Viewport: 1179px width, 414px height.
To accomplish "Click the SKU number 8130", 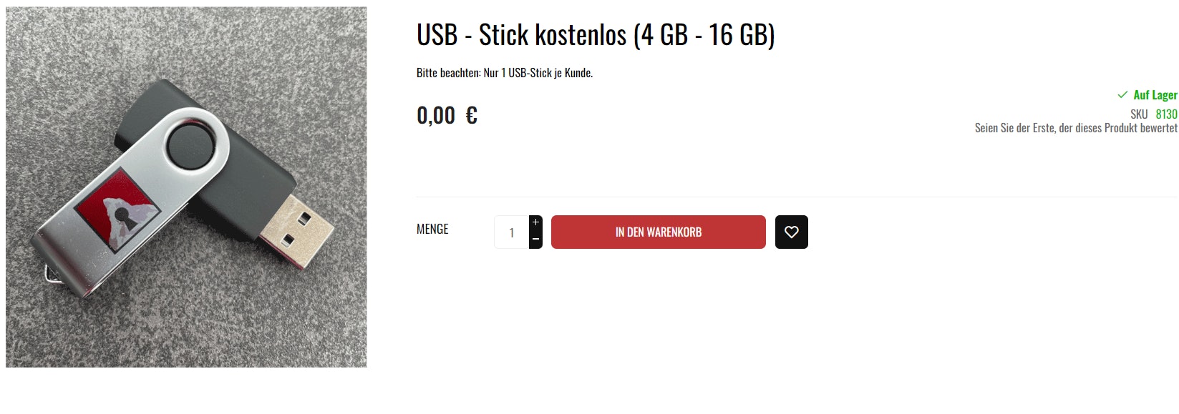I will tap(1166, 114).
